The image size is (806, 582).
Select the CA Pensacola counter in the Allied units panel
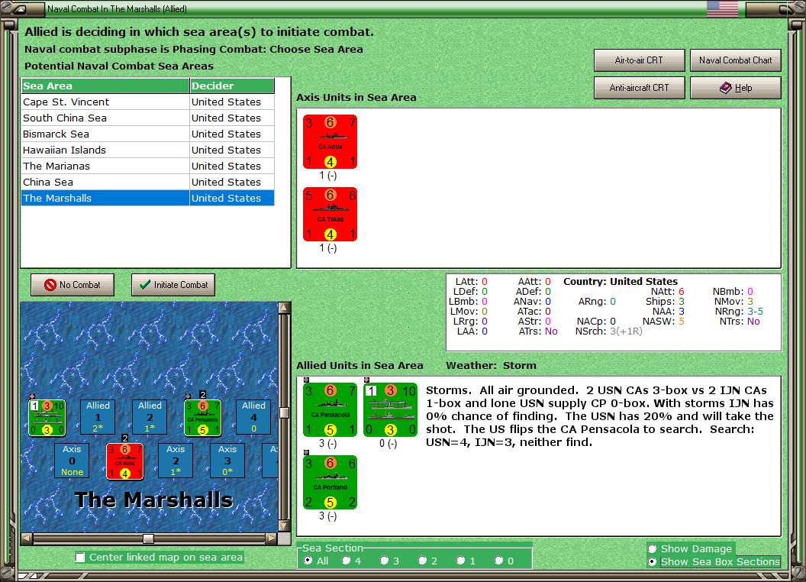(330, 409)
